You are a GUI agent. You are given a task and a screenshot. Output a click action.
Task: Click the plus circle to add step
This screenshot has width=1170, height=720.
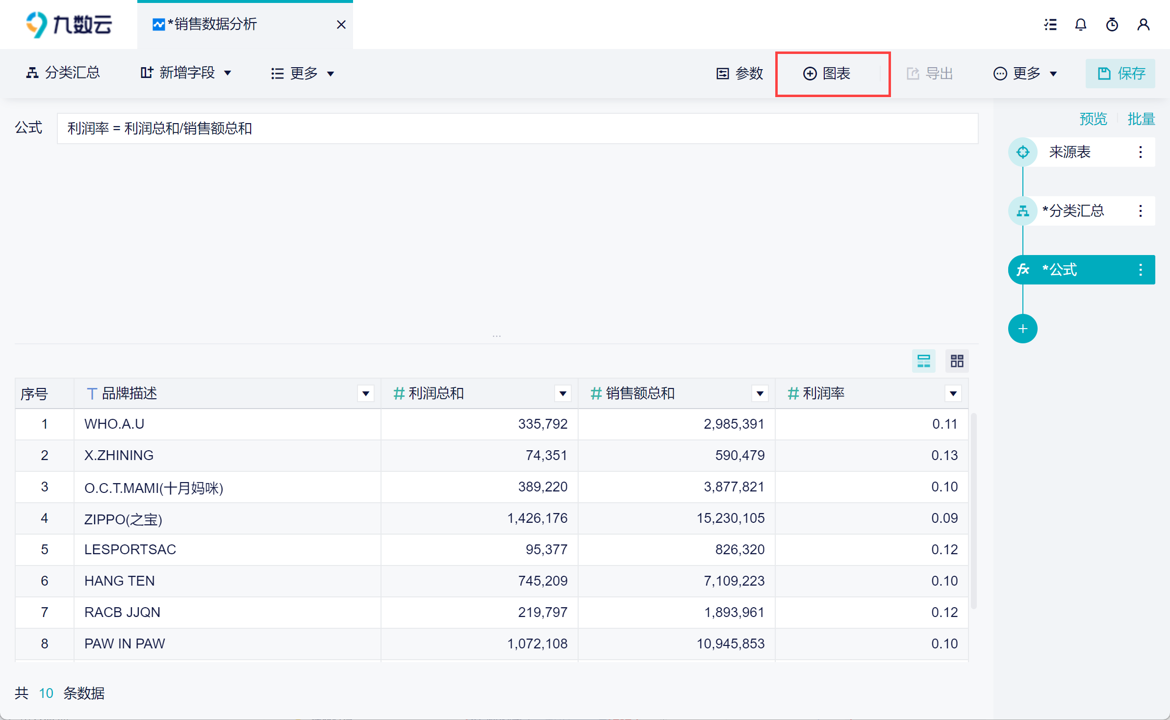point(1022,329)
